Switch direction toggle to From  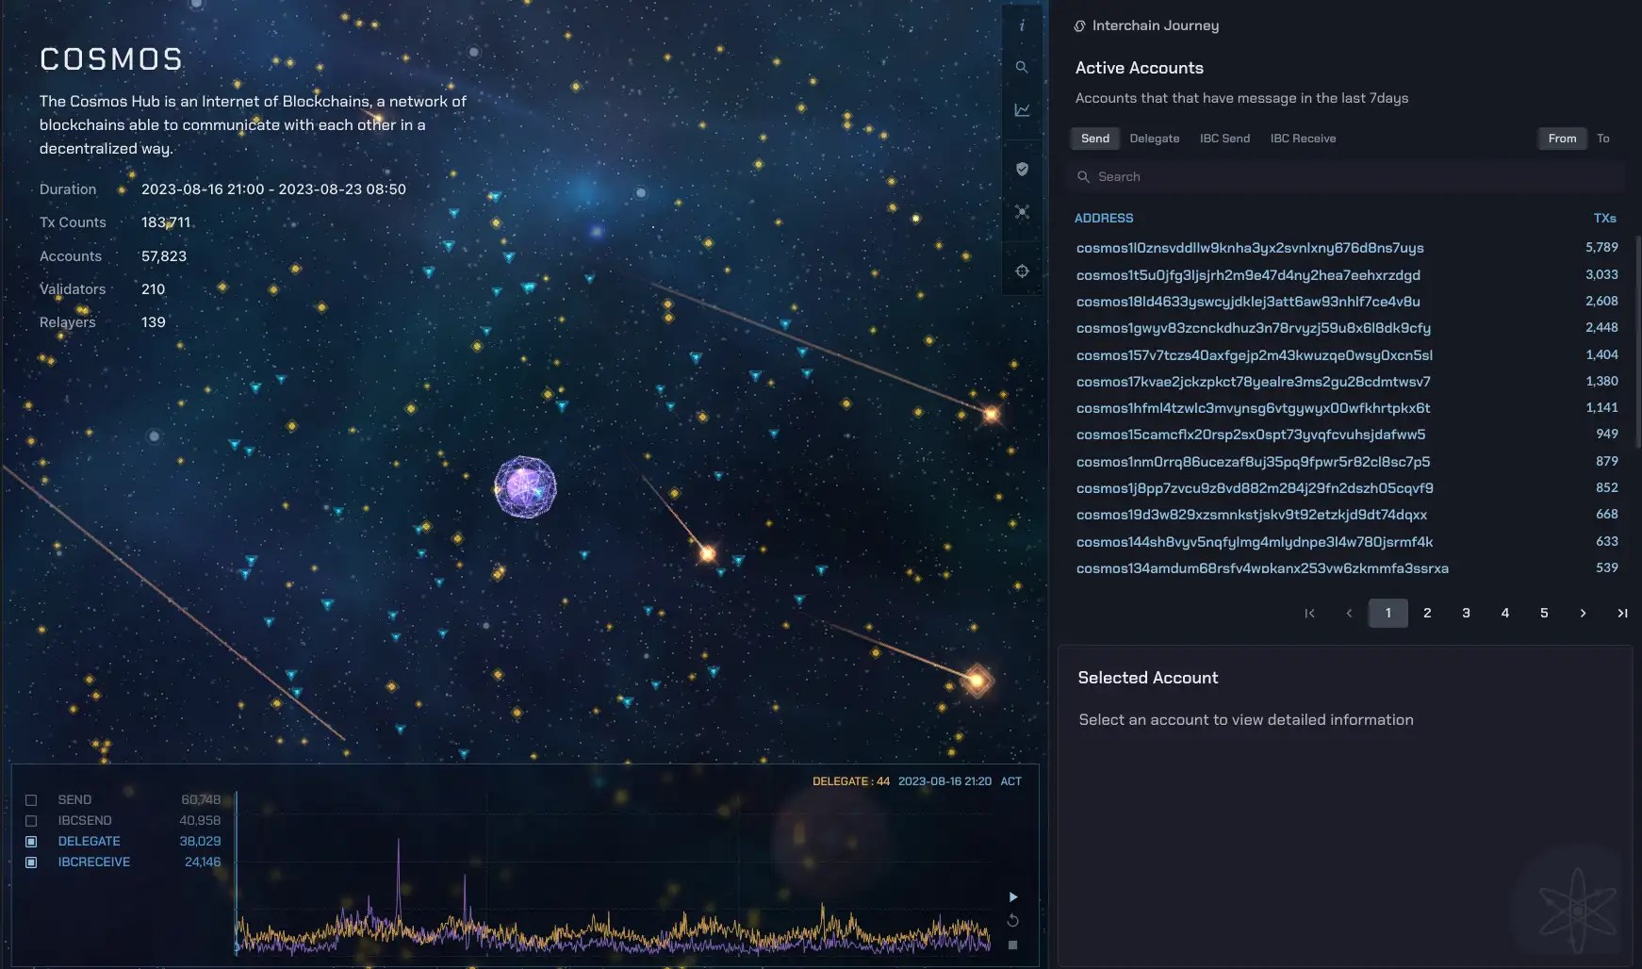tap(1562, 139)
